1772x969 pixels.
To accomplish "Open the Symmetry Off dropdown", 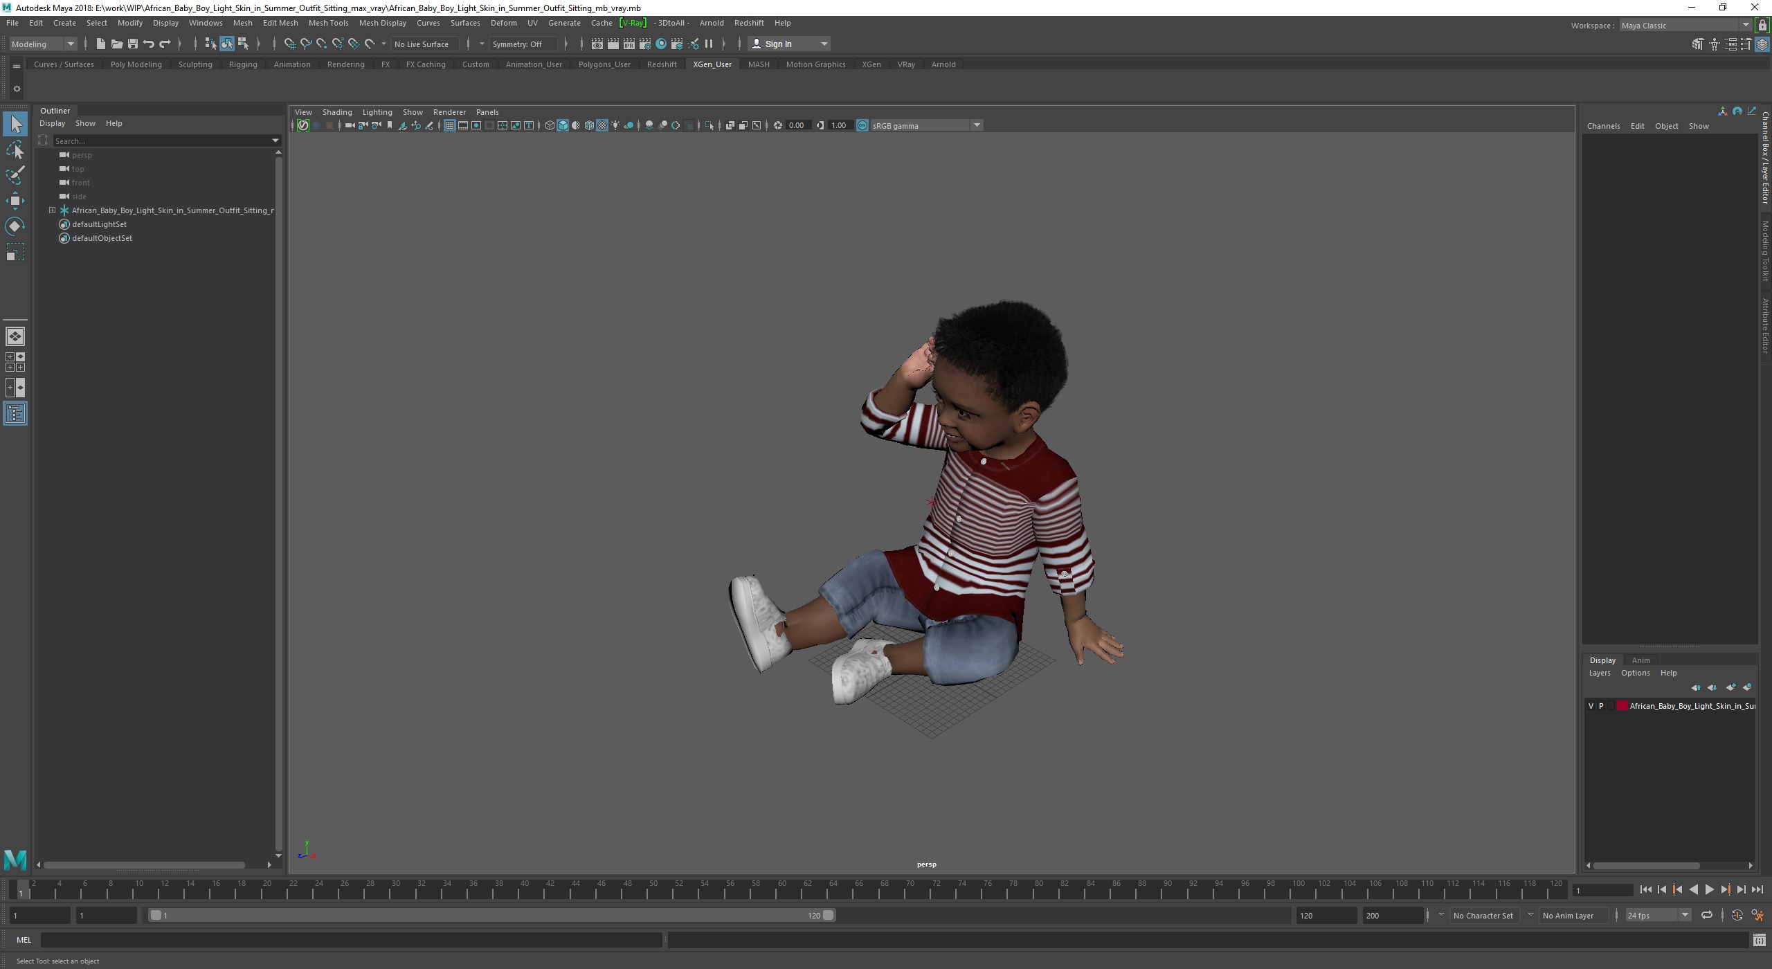I will tap(523, 44).
